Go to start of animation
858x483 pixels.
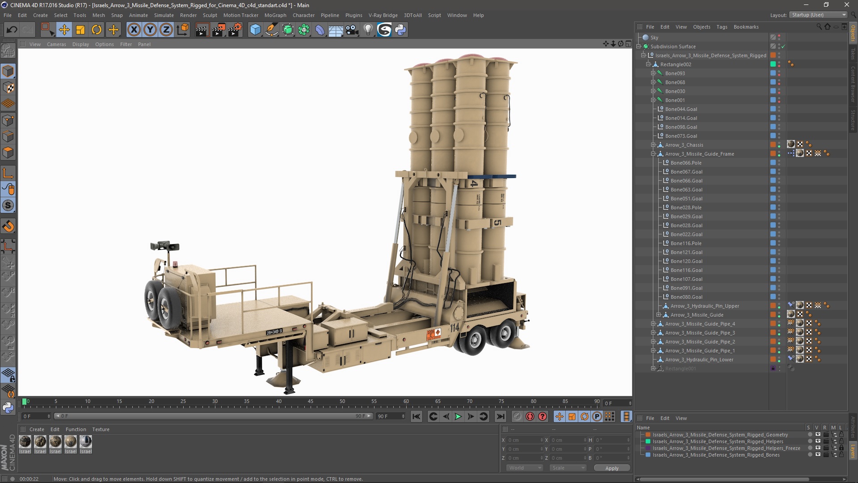coord(416,417)
